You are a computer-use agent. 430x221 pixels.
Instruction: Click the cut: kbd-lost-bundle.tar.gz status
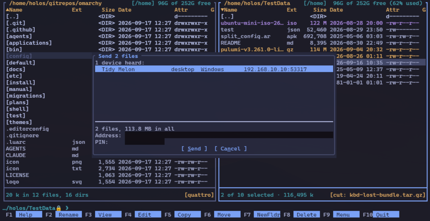click(x=378, y=195)
